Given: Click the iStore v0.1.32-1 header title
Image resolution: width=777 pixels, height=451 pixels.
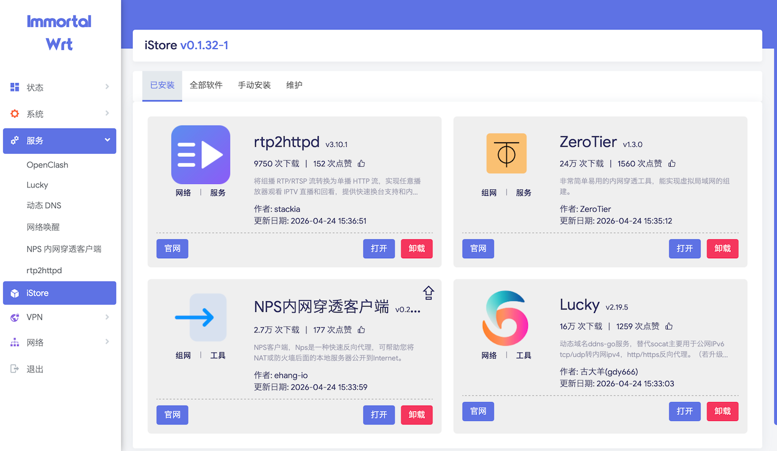Looking at the screenshot, I should coord(187,45).
